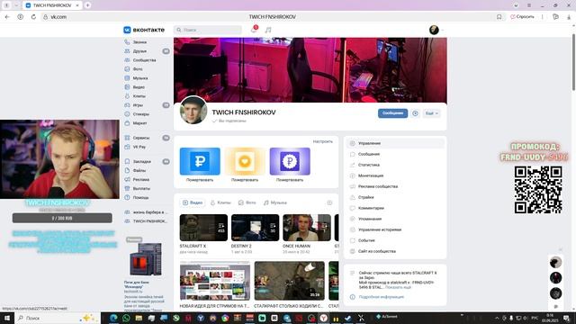This screenshot has height=324, width=576.
Task: Open the VKontakte logo home link
Action: point(144,30)
